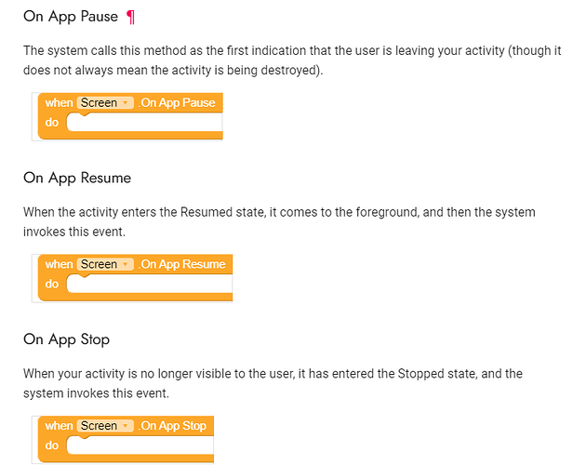Click the 'when' label on the Resume block
Viewport: 573px width, 465px height.
pyautogui.click(x=59, y=264)
